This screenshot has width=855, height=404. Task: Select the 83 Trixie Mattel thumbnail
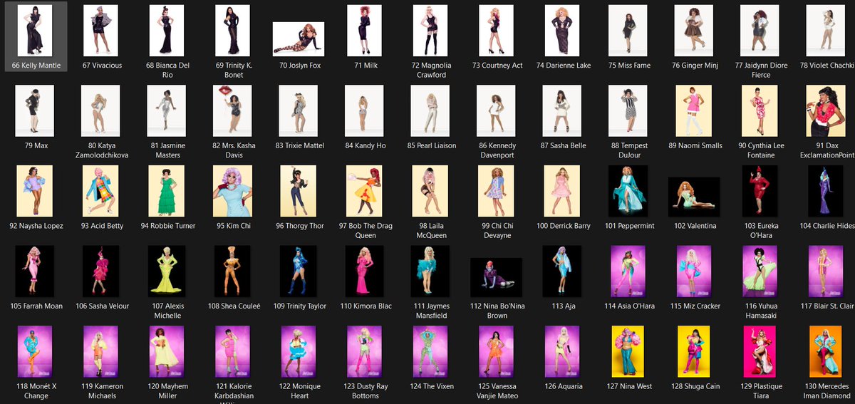[299, 110]
